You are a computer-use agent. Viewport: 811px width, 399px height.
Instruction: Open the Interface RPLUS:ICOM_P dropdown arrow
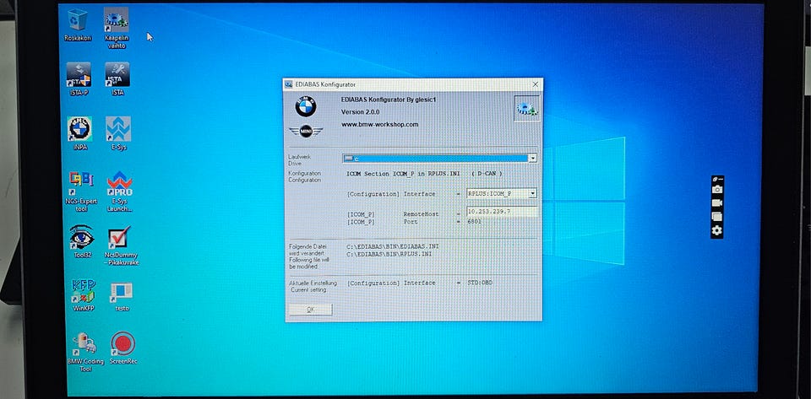click(x=533, y=193)
